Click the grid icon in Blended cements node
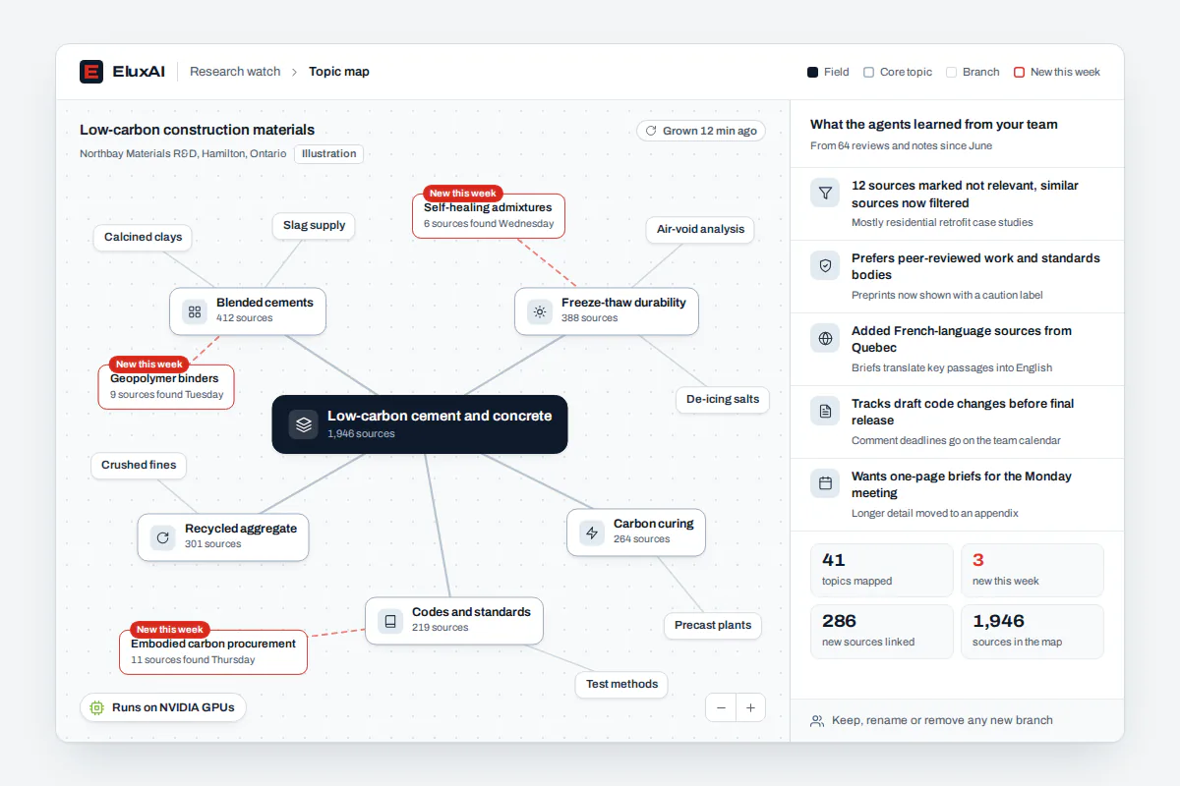This screenshot has height=786, width=1180. [195, 311]
